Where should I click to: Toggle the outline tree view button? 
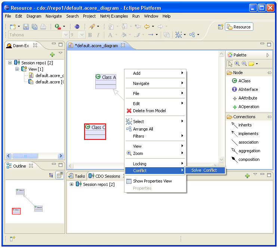[51, 175]
